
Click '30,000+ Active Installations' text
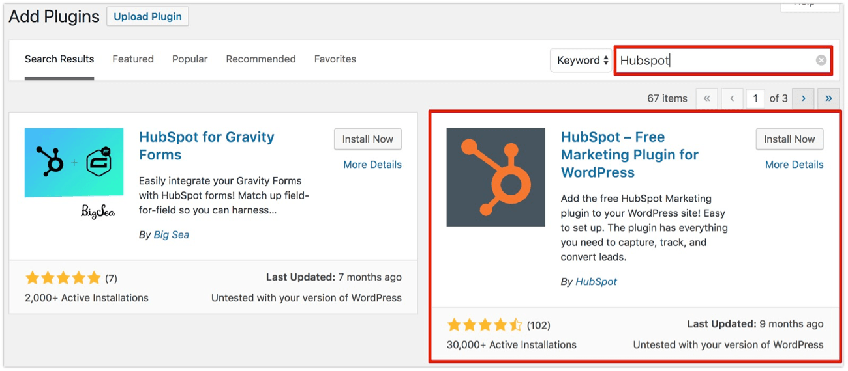511,345
